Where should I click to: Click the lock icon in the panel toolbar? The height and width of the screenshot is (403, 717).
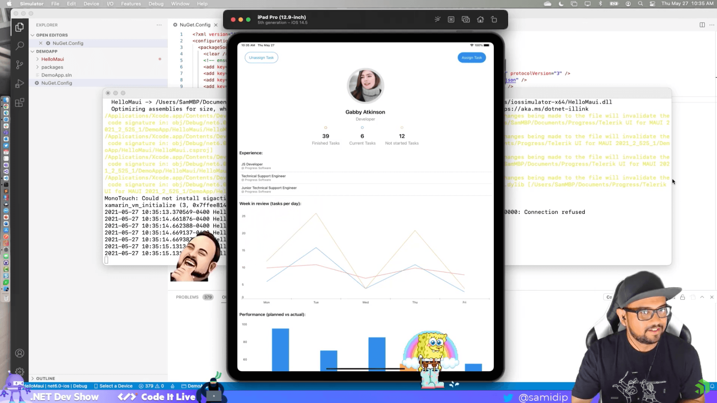pos(682,297)
